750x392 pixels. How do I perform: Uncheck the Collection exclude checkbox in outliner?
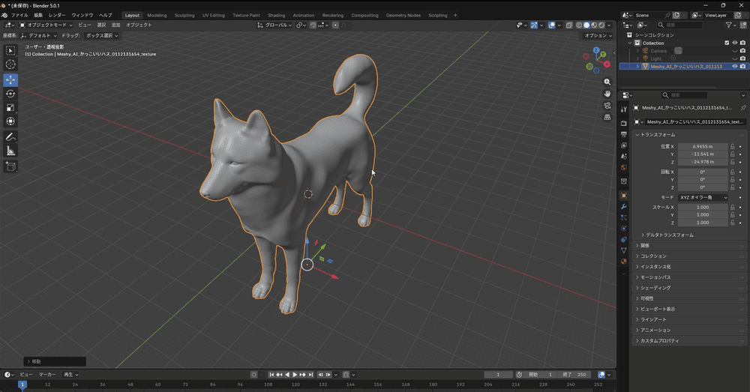click(x=726, y=43)
